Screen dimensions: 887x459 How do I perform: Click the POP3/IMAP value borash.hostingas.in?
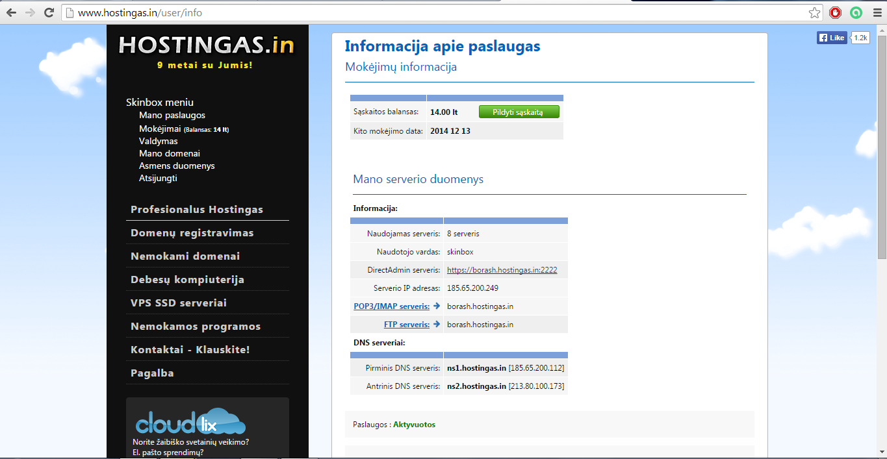point(480,306)
